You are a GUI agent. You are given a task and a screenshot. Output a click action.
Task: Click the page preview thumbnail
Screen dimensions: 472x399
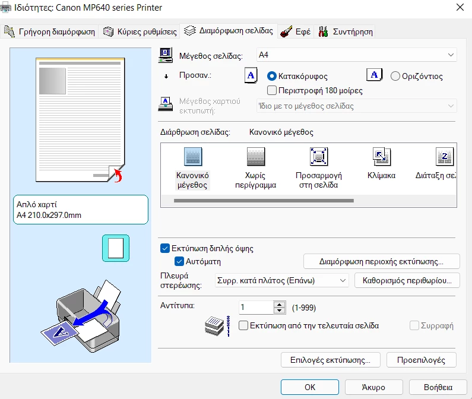point(80,120)
